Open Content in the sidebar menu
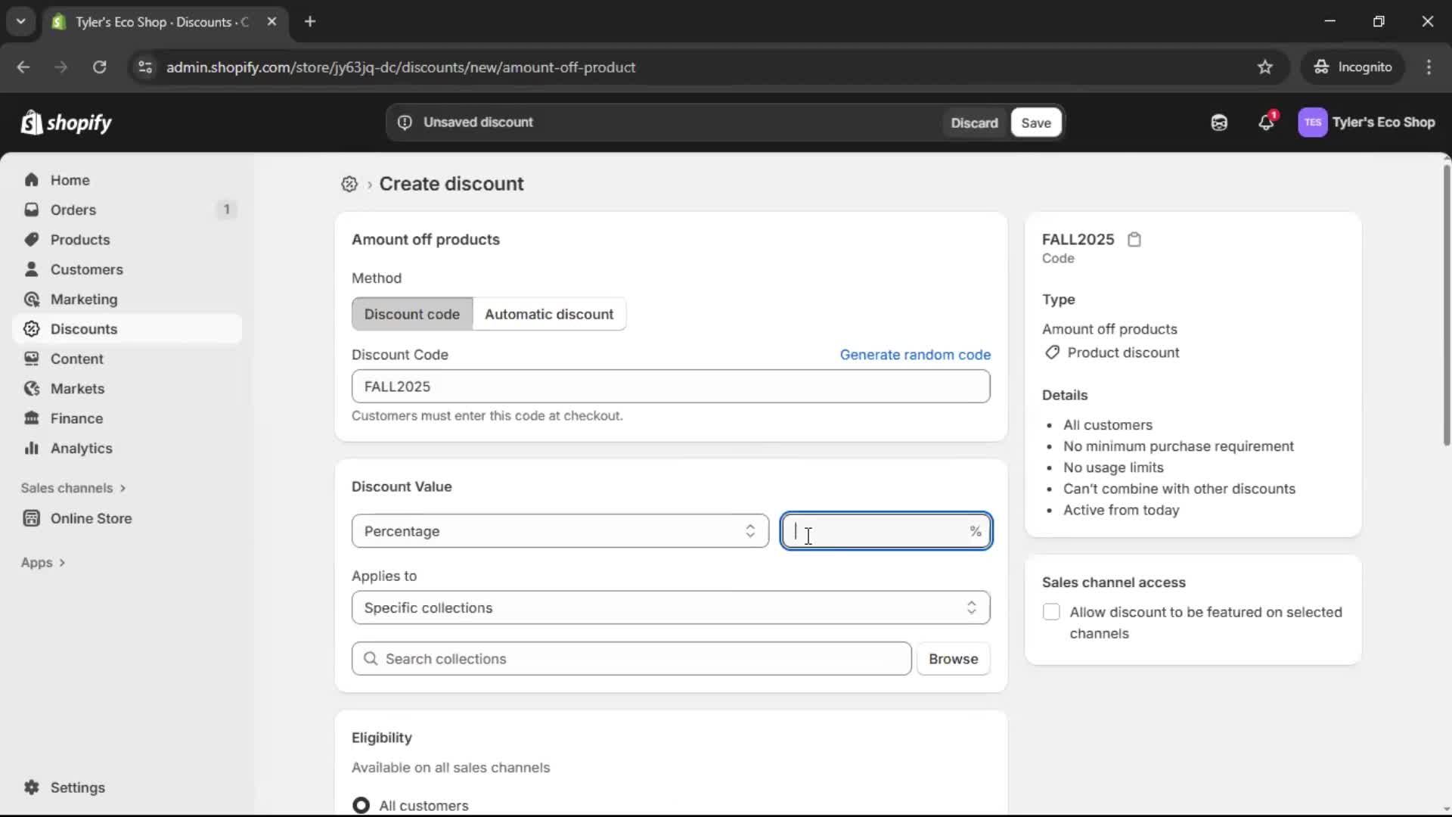This screenshot has height=817, width=1452. 77,359
